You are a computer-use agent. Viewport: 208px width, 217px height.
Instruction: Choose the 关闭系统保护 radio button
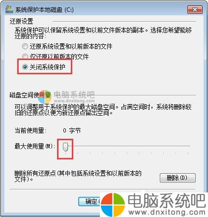pos(25,67)
